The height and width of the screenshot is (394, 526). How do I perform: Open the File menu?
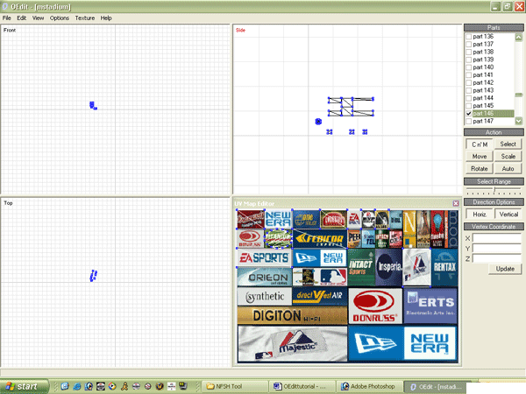pyautogui.click(x=7, y=18)
